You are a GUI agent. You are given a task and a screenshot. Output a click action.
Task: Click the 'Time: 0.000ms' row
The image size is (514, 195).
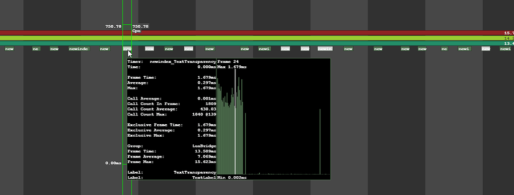[172, 67]
